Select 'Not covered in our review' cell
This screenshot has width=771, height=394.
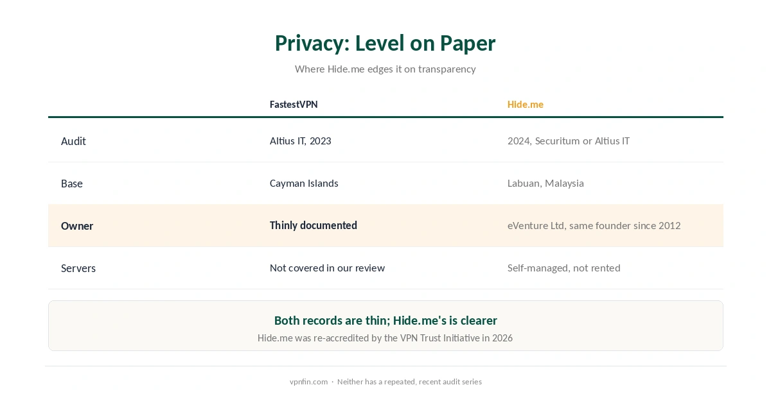(327, 268)
